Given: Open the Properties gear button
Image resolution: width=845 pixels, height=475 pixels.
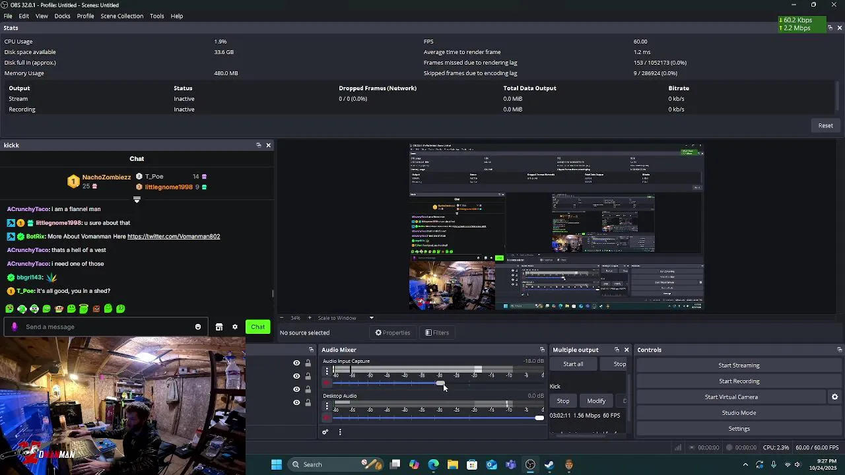Looking at the screenshot, I should [x=393, y=332].
